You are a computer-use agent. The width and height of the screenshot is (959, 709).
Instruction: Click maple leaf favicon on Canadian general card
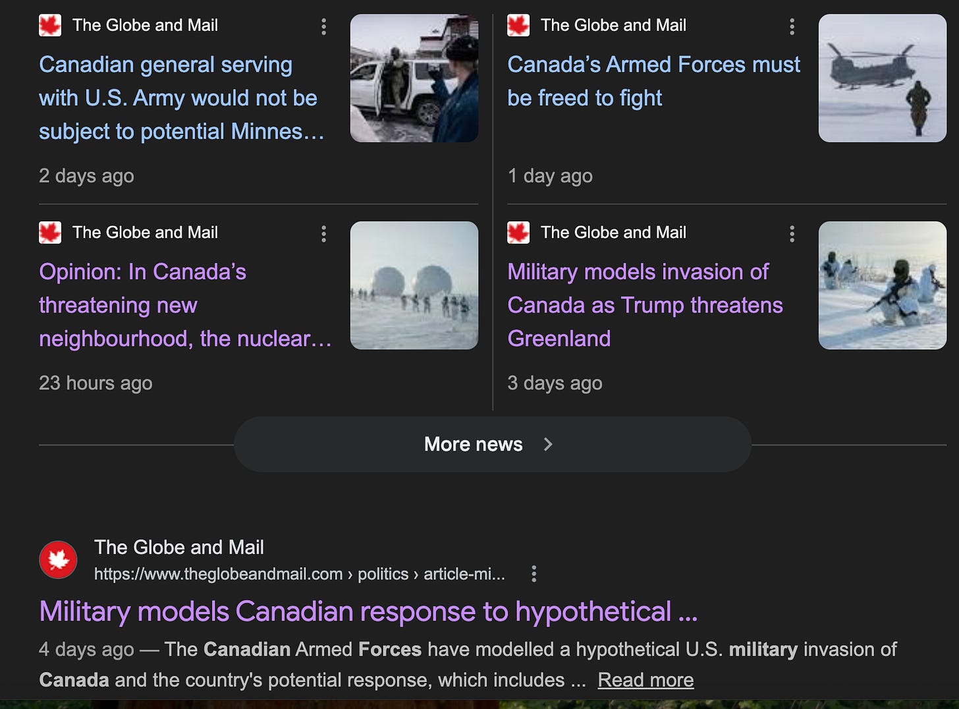click(x=50, y=26)
